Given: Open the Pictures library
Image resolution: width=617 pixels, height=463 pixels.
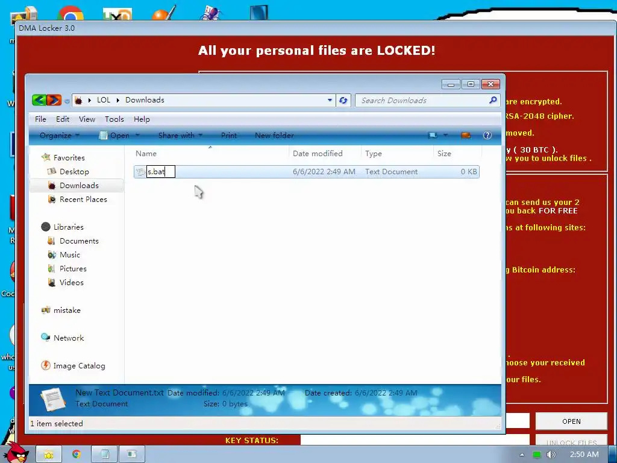Looking at the screenshot, I should [73, 269].
